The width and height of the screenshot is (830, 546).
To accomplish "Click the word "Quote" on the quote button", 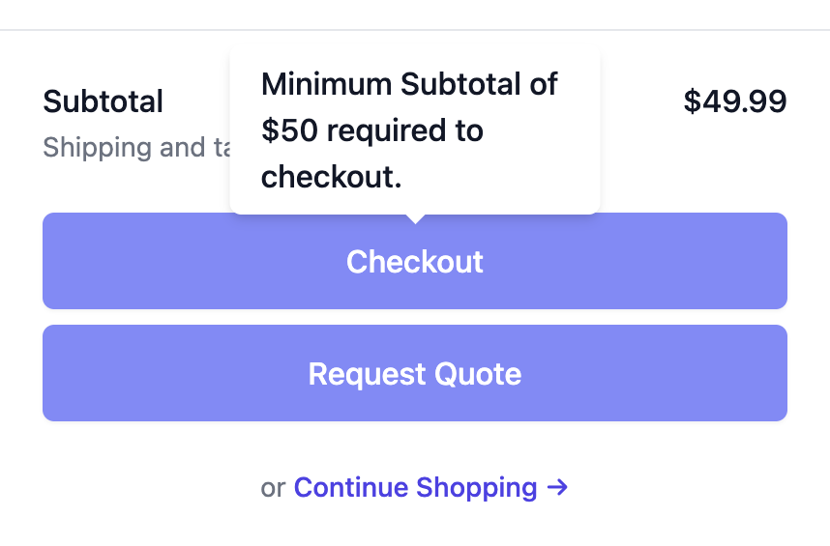I will 477,374.
